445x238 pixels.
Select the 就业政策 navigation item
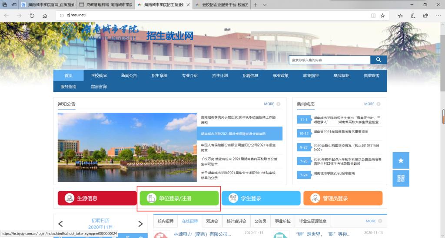point(280,75)
